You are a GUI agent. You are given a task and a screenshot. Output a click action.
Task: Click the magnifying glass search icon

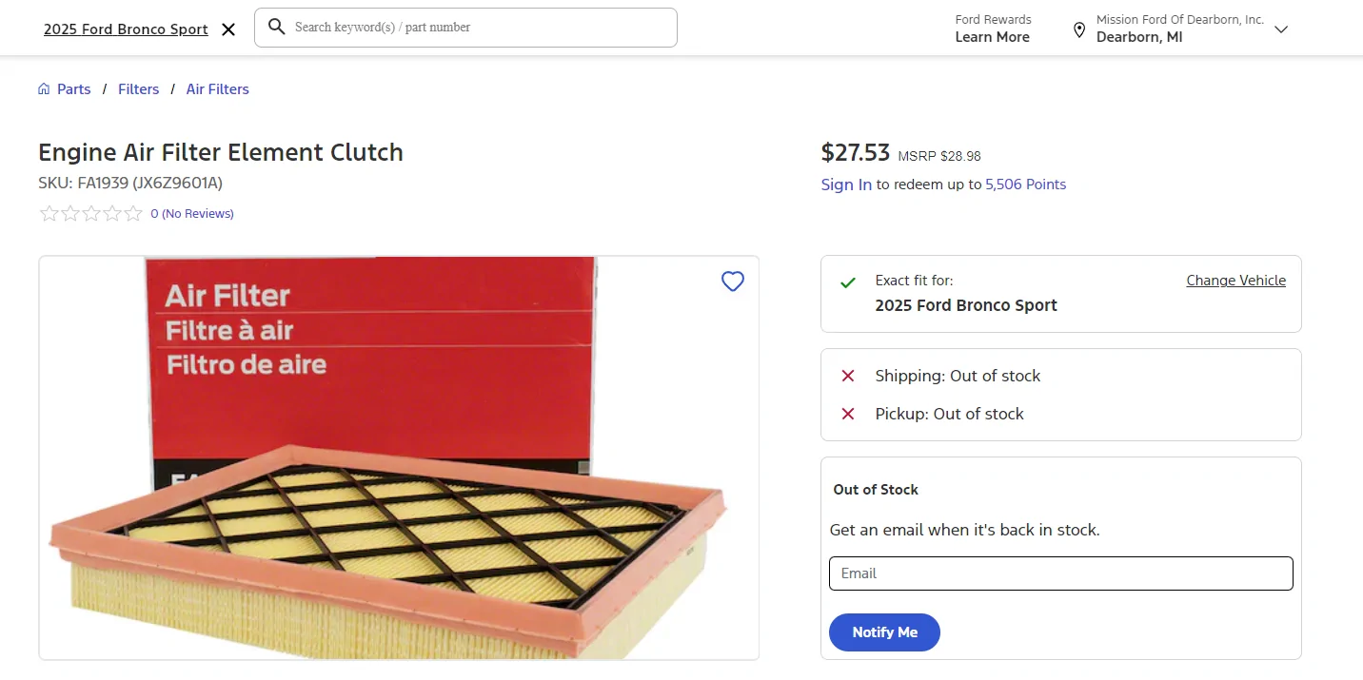click(x=277, y=27)
